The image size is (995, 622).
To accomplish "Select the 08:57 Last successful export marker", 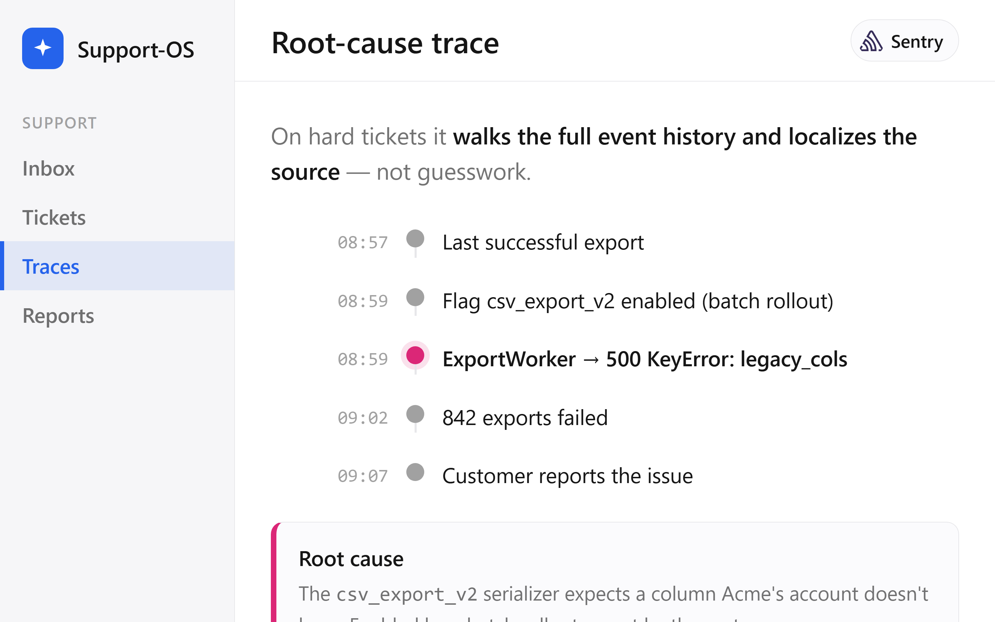I will (415, 238).
